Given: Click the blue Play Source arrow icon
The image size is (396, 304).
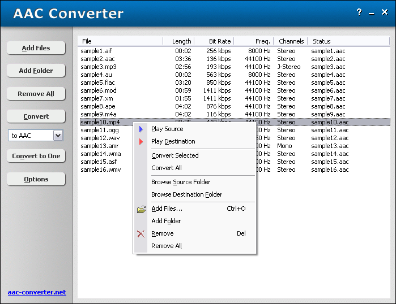Looking at the screenshot, I should point(141,129).
